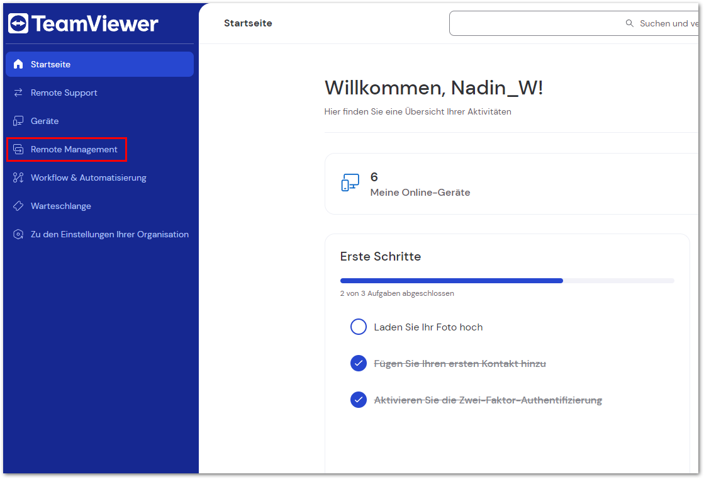This screenshot has width=704, height=479.
Task: Click checkmark for Zwei-Faktor-Authentifizierung task
Action: [358, 400]
